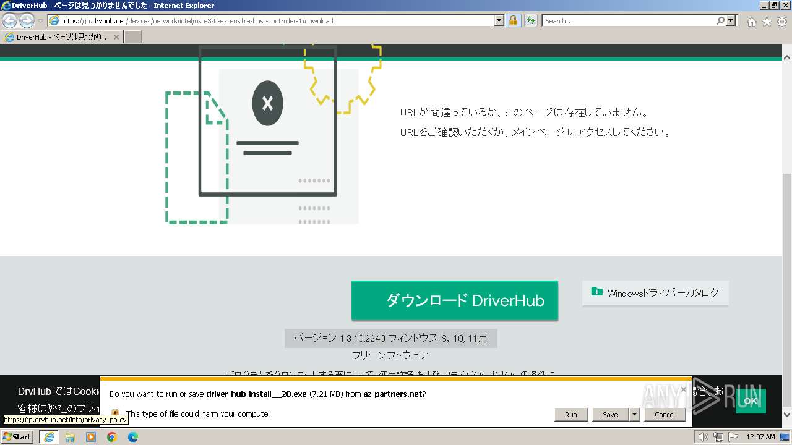This screenshot has width=792, height=445.
Task: Open the Windowsドライバーカタログ link
Action: click(655, 293)
